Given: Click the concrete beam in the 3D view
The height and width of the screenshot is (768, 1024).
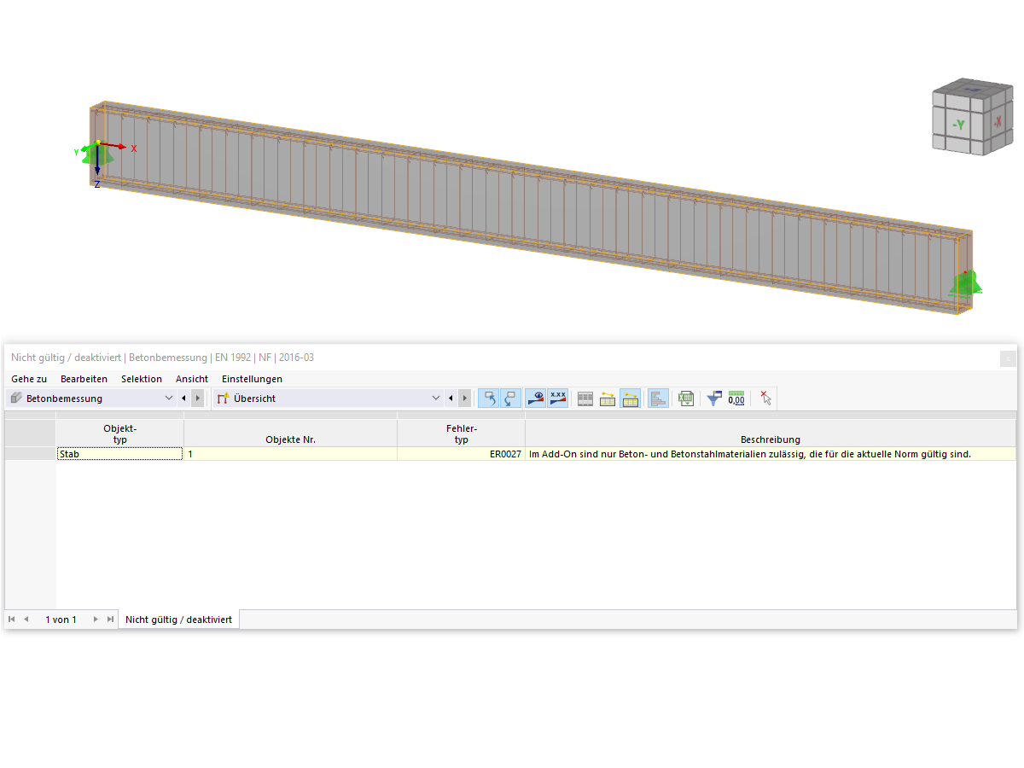Looking at the screenshot, I should click(x=529, y=209).
